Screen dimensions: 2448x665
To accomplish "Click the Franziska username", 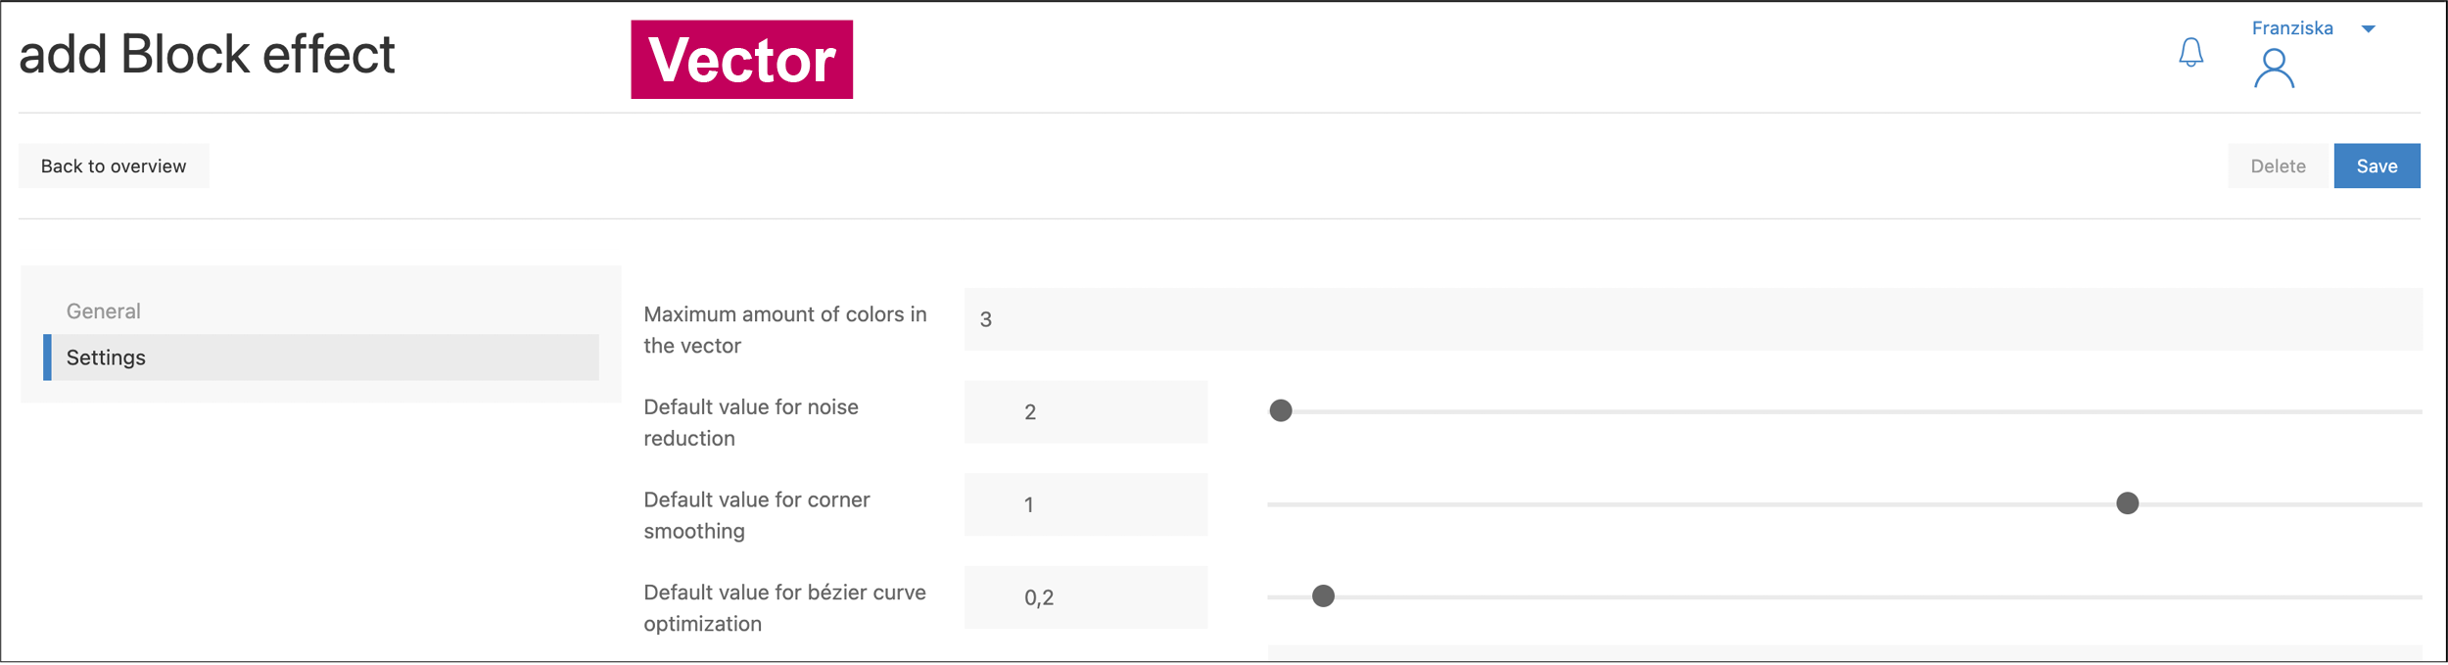I will (x=2291, y=28).
